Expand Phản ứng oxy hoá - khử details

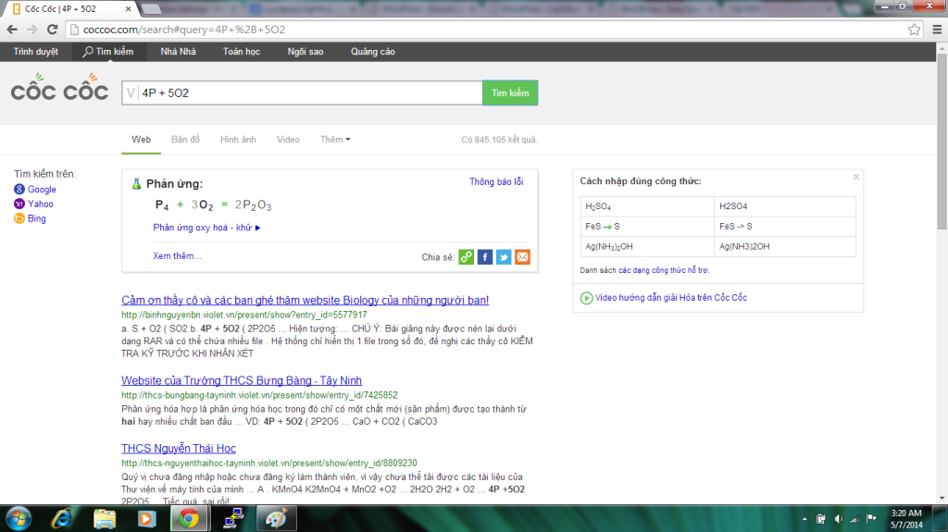point(206,228)
